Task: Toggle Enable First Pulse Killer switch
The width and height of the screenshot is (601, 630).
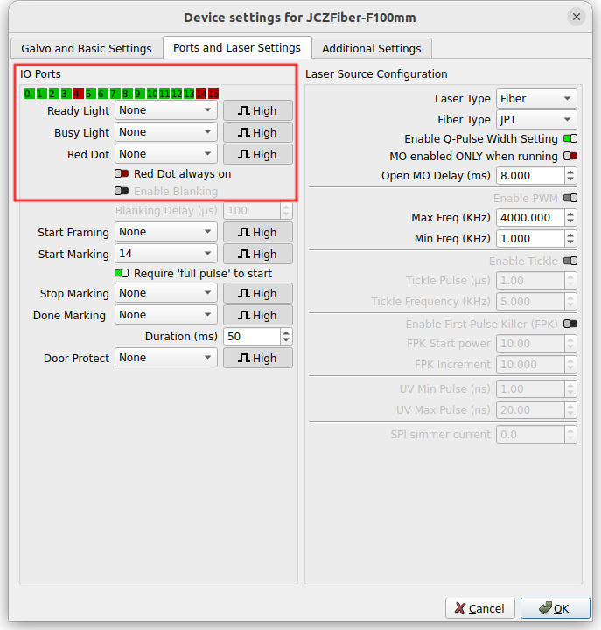Action: point(570,324)
